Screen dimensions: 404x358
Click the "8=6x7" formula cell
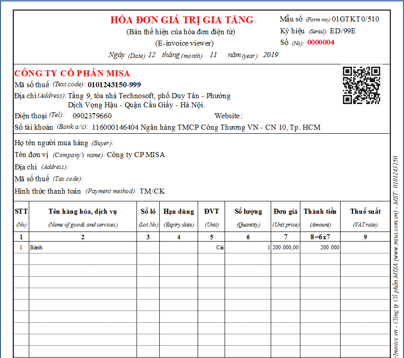coord(320,237)
